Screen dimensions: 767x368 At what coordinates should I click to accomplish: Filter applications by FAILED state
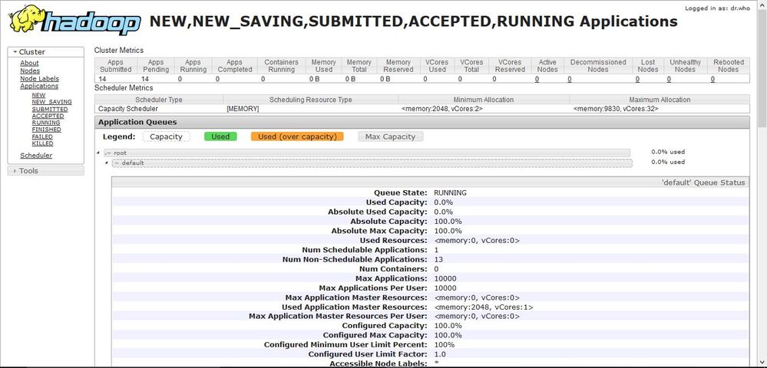[42, 136]
